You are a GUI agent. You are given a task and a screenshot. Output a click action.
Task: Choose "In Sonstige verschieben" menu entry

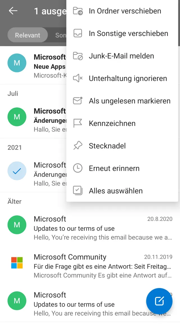[128, 33]
